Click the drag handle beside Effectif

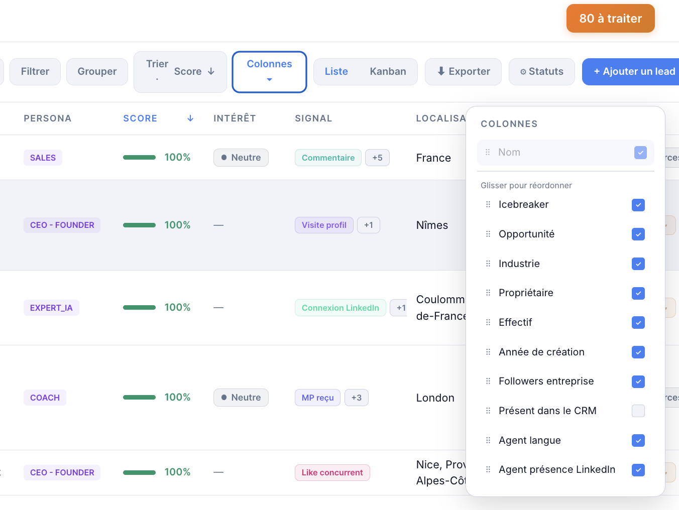coord(488,322)
